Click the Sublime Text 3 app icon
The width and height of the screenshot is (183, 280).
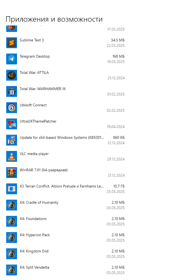[x=12, y=43]
